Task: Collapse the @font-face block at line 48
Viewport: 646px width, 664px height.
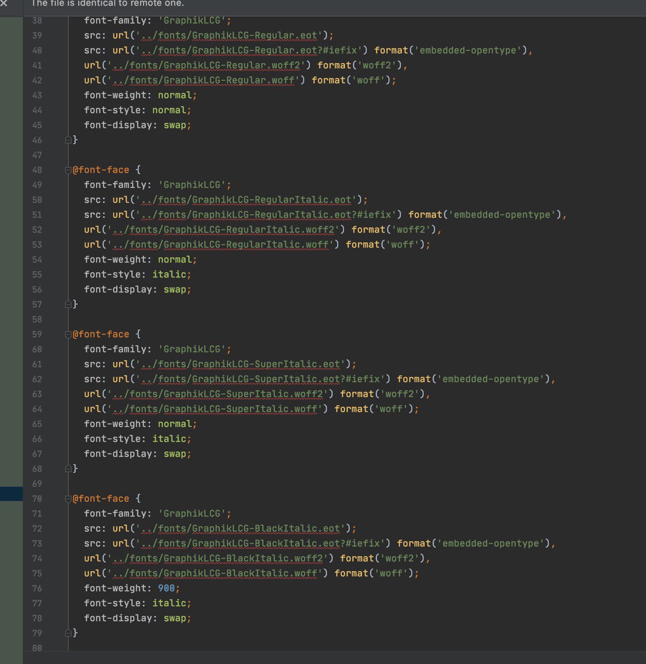Action: (x=68, y=170)
